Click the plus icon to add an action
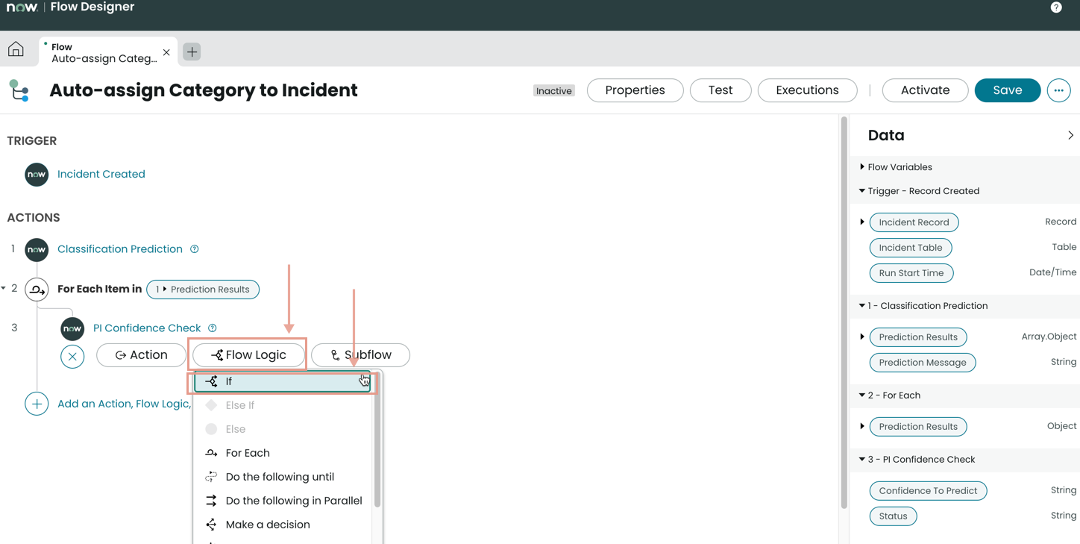1080x544 pixels. [x=37, y=404]
